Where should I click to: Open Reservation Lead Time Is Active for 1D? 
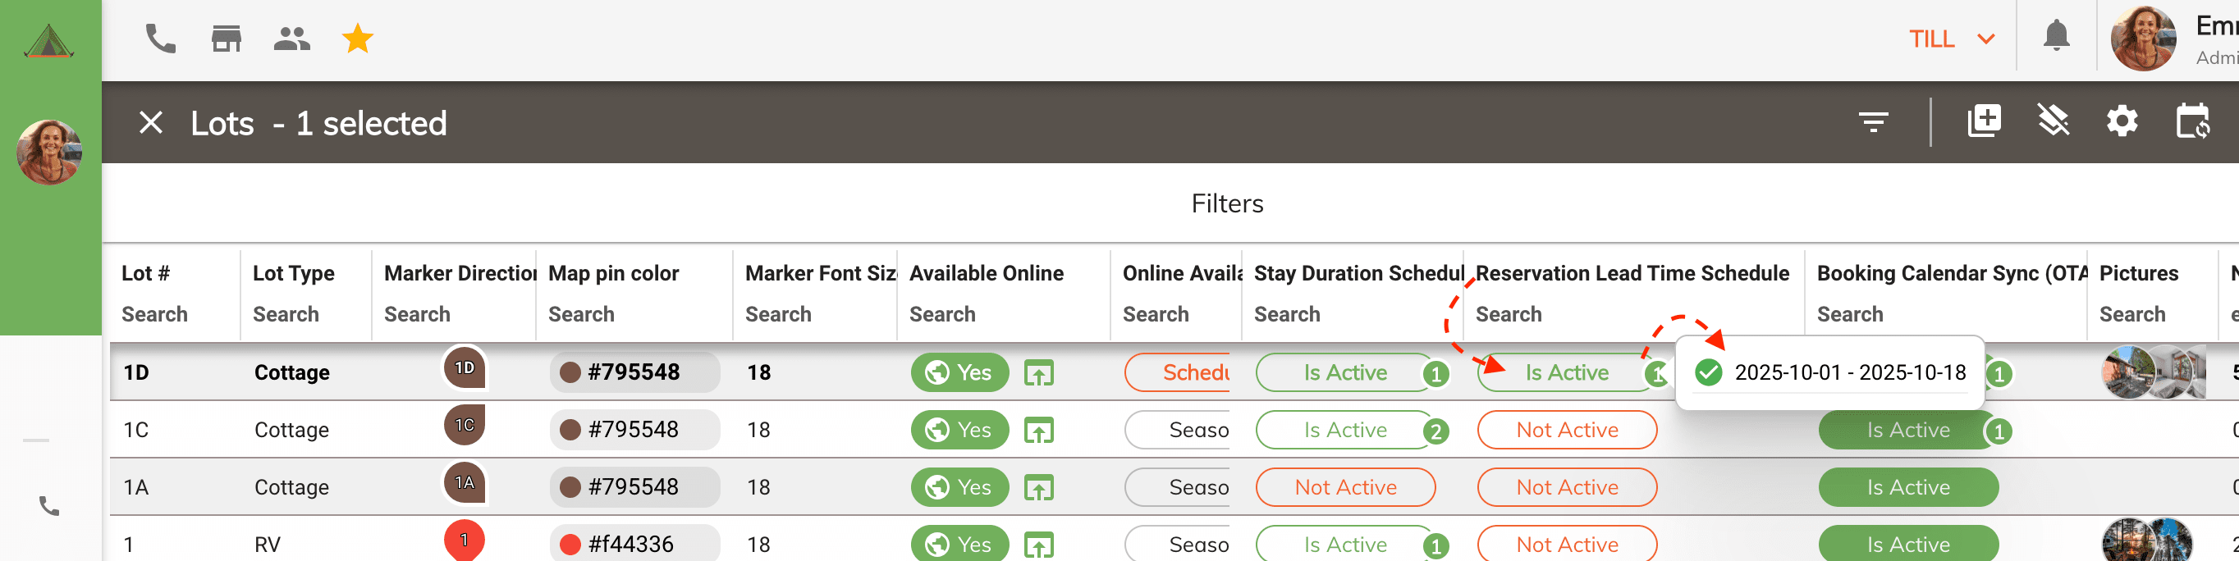coord(1566,372)
